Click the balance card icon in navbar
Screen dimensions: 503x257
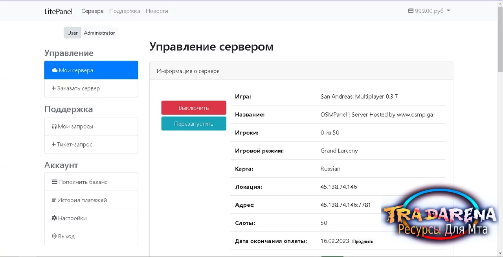(411, 11)
